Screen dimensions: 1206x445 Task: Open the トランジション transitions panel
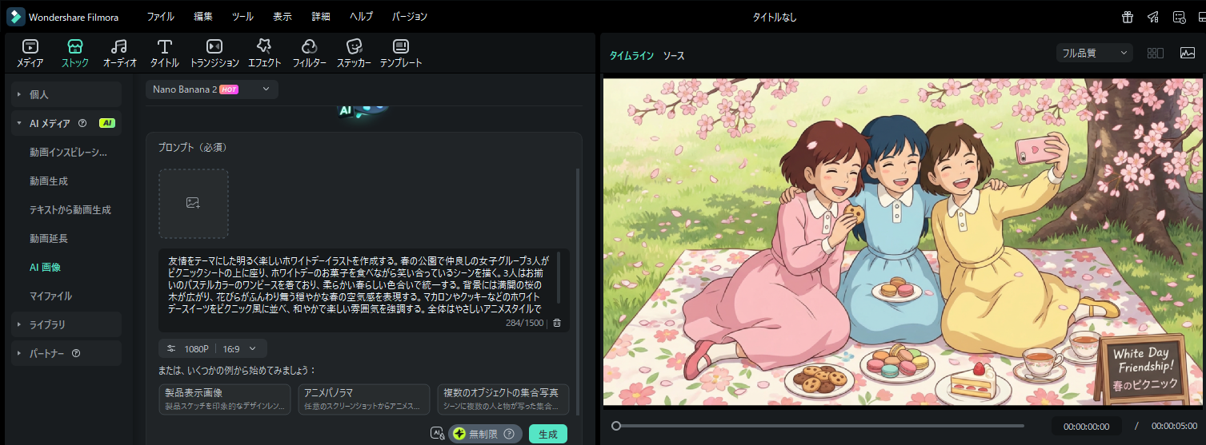pyautogui.click(x=214, y=53)
